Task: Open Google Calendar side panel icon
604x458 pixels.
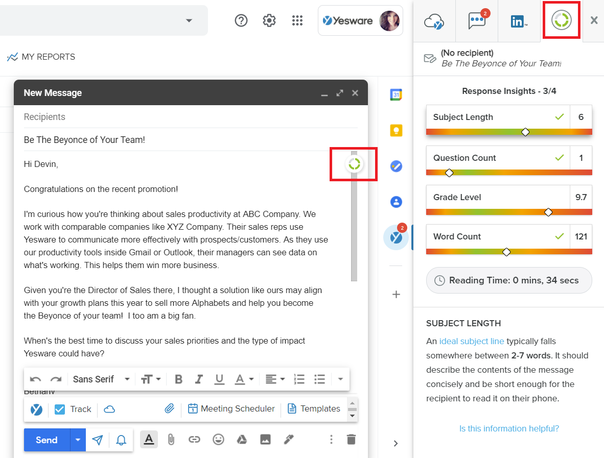Action: tap(396, 94)
